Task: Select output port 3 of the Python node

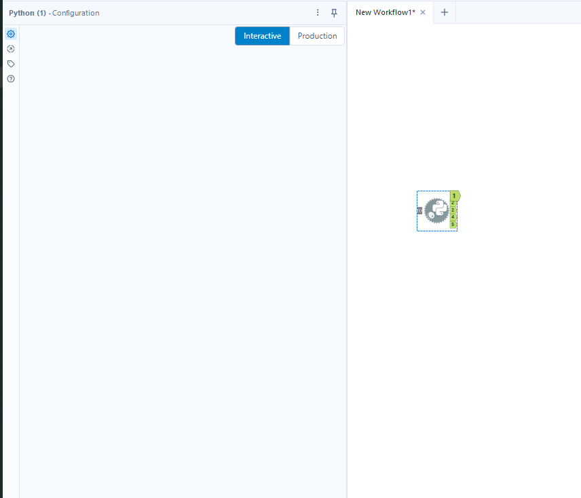Action: pyautogui.click(x=453, y=210)
